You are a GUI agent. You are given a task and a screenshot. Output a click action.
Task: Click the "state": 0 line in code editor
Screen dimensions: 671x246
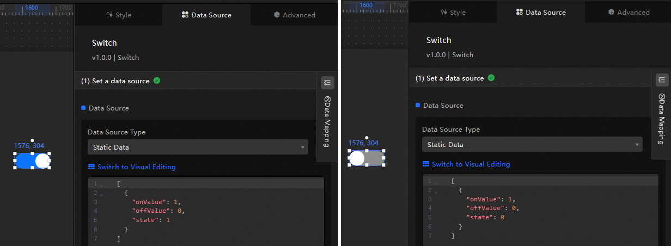coord(485,217)
